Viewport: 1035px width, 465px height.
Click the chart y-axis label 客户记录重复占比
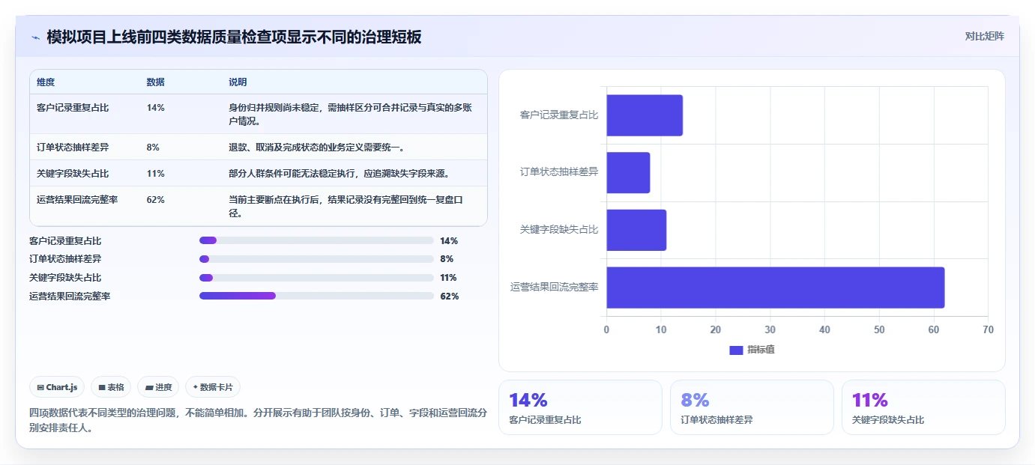click(x=559, y=115)
